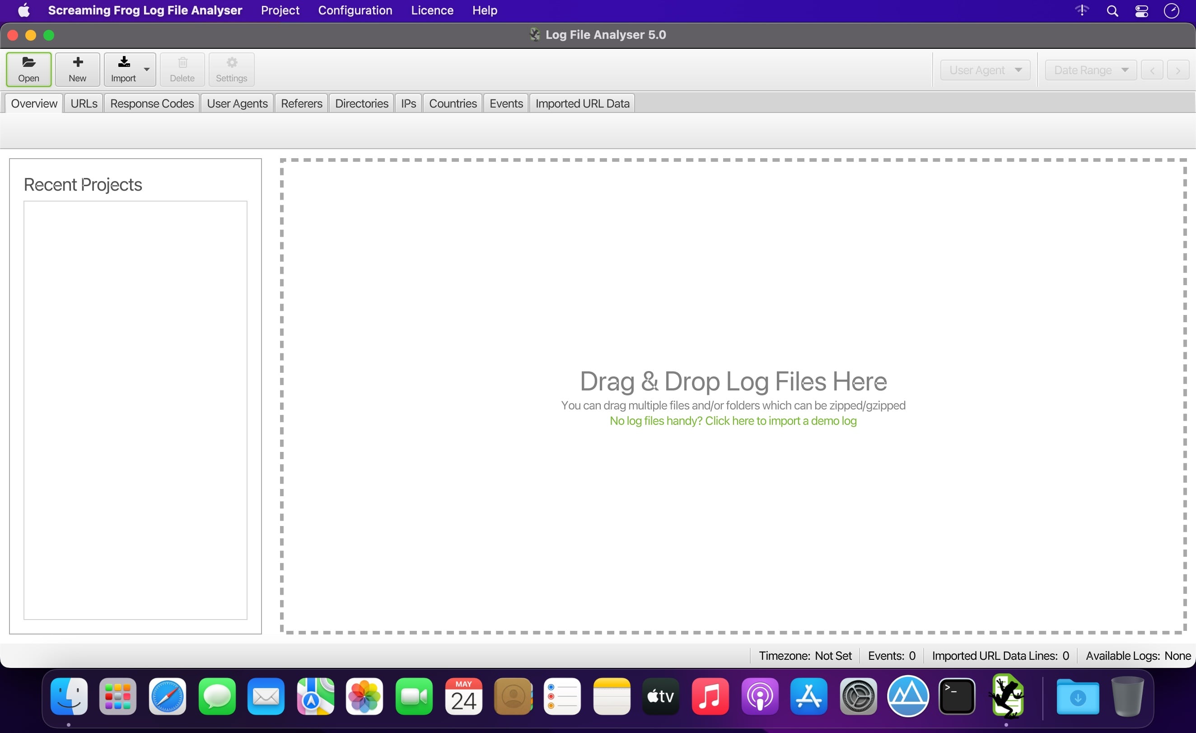Open App Store from the dock
Screen dimensions: 1196x733
point(808,696)
